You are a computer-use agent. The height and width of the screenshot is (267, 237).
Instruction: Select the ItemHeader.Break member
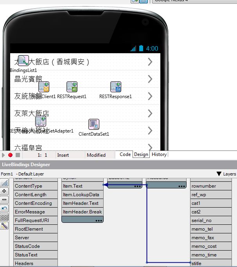(83, 211)
